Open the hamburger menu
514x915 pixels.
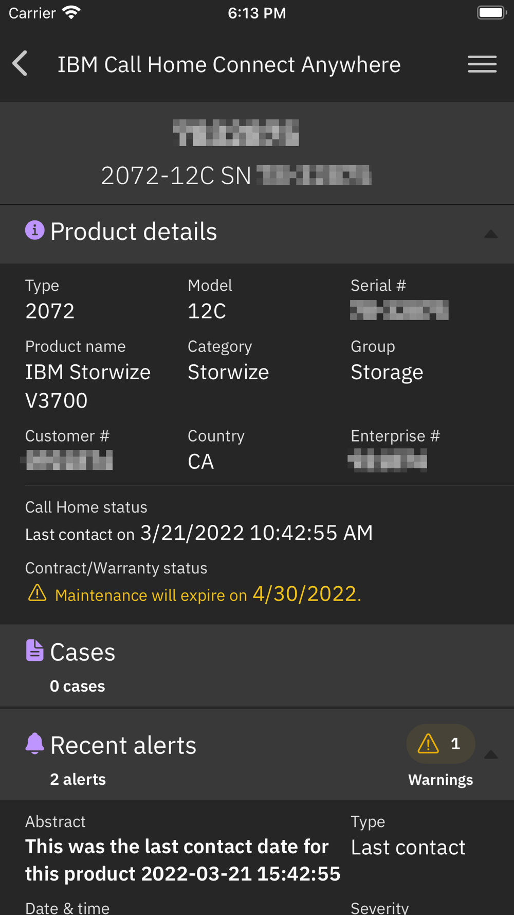click(x=482, y=64)
